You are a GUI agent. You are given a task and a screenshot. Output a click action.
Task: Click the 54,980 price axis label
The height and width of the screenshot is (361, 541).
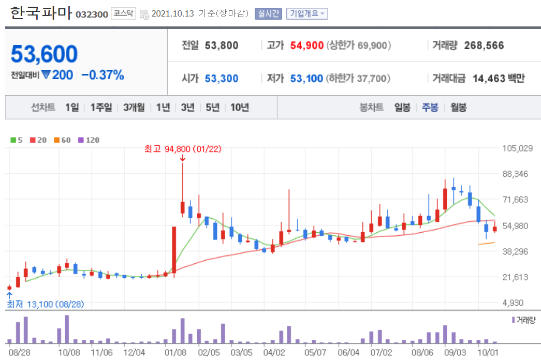click(x=515, y=226)
